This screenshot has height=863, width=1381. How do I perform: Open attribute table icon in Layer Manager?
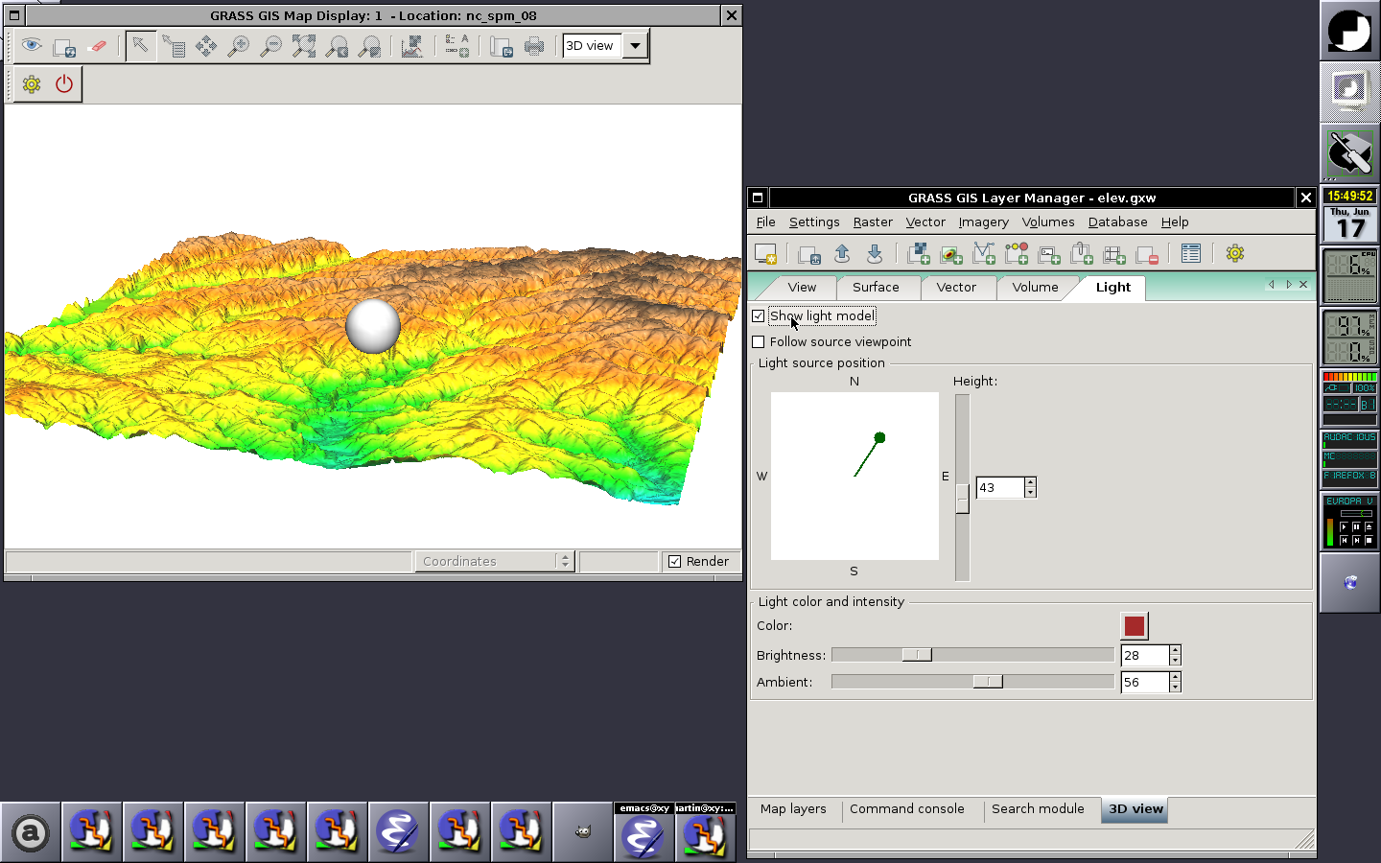(1191, 254)
